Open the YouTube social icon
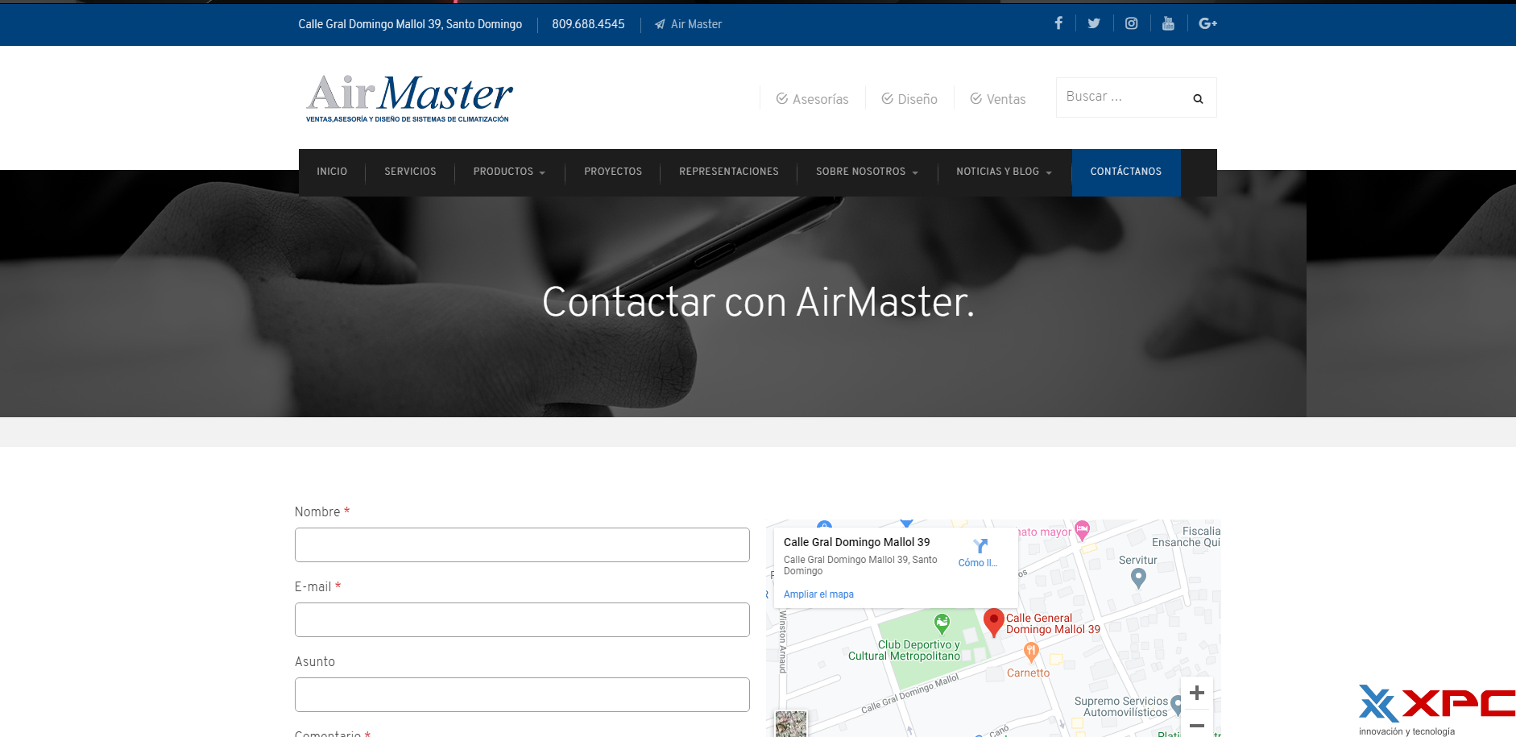The width and height of the screenshot is (1516, 737). 1168,23
